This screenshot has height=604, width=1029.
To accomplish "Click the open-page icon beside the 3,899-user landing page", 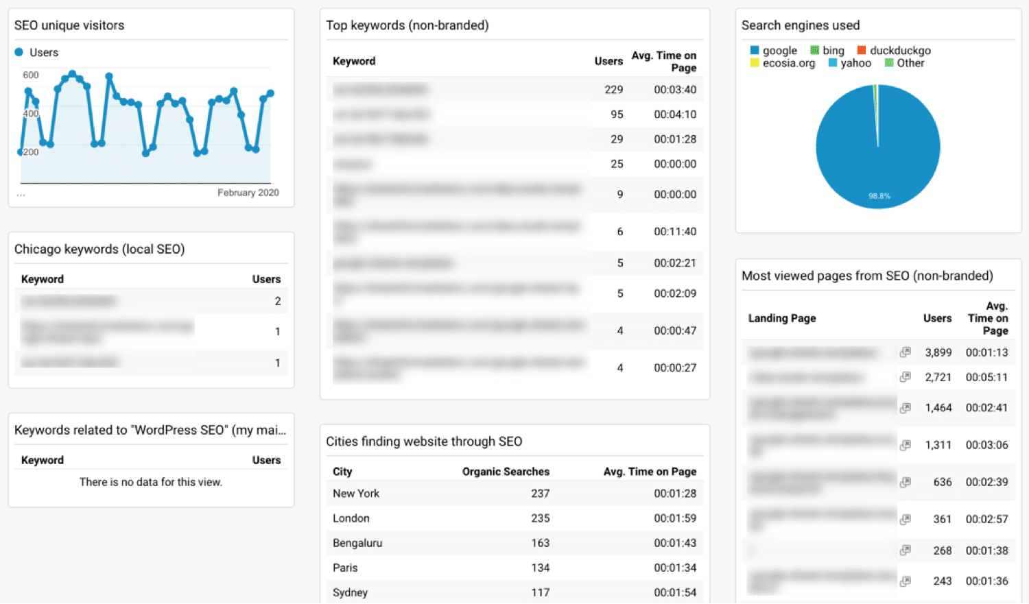I will (904, 352).
